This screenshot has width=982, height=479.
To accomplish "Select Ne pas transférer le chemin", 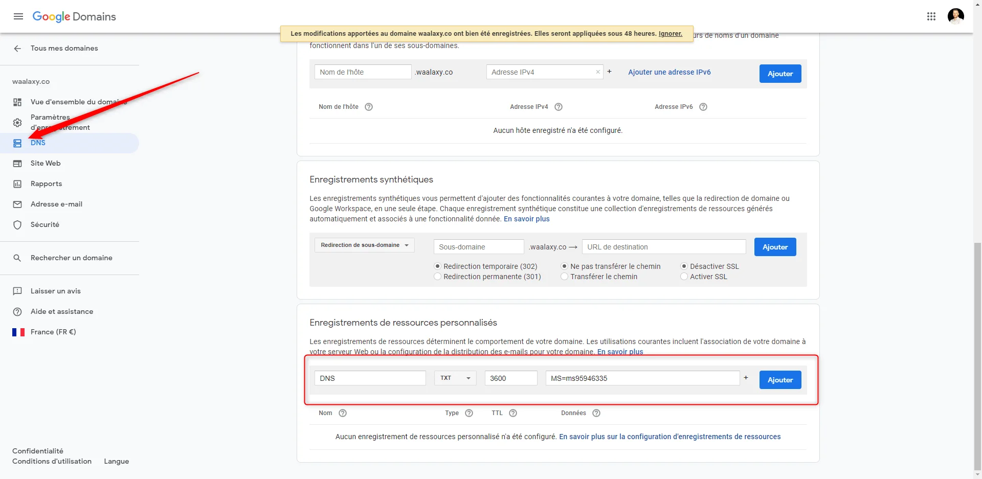I will point(564,266).
